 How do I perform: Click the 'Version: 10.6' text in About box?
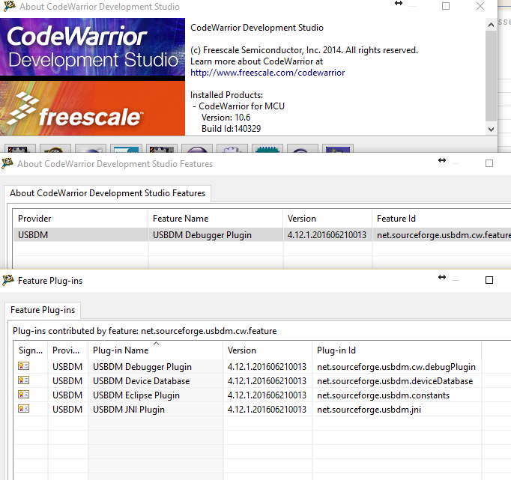point(226,118)
